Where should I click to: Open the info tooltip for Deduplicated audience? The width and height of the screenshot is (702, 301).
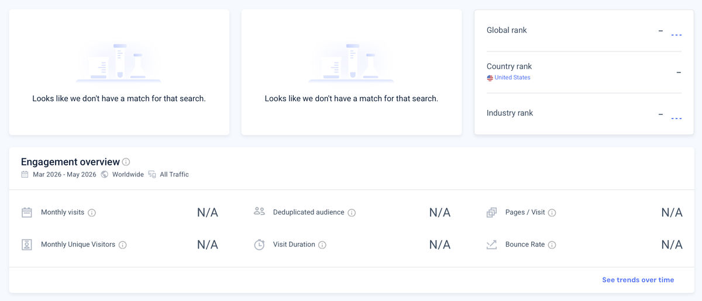(x=352, y=213)
